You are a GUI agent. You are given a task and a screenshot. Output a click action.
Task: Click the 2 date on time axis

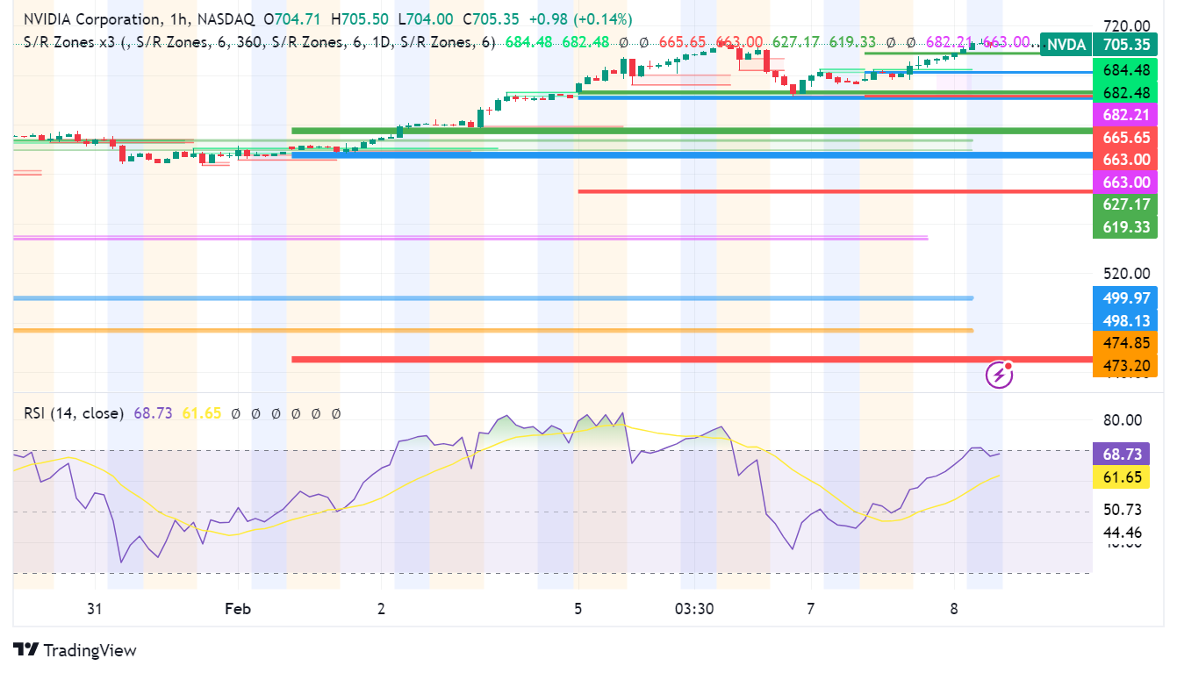(381, 609)
